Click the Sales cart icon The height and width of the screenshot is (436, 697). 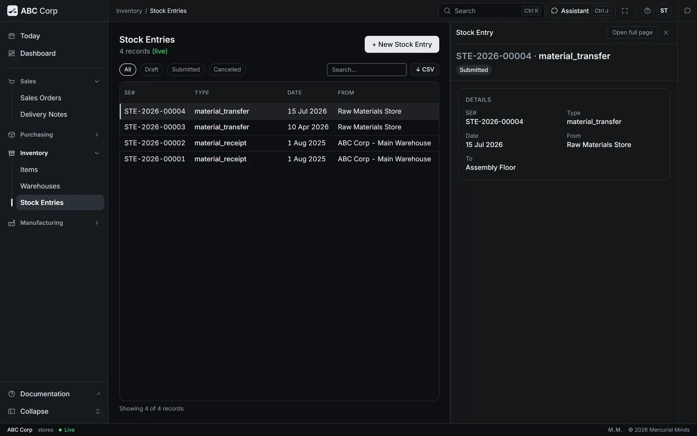(x=12, y=82)
